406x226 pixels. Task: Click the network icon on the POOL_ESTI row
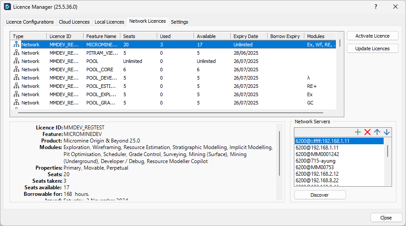16,86
